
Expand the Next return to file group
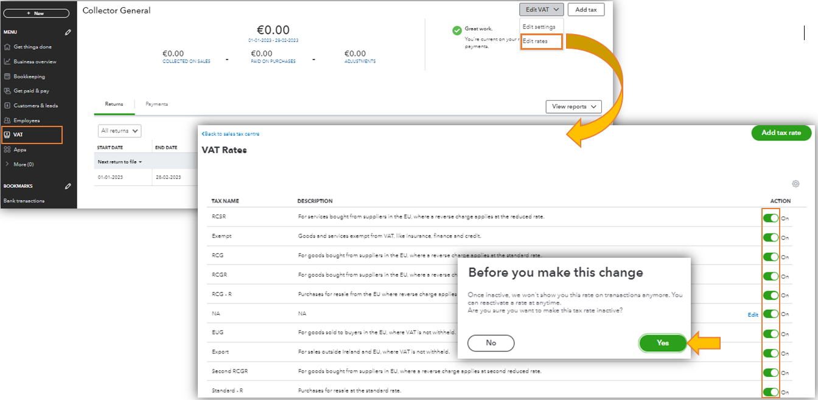pos(120,162)
